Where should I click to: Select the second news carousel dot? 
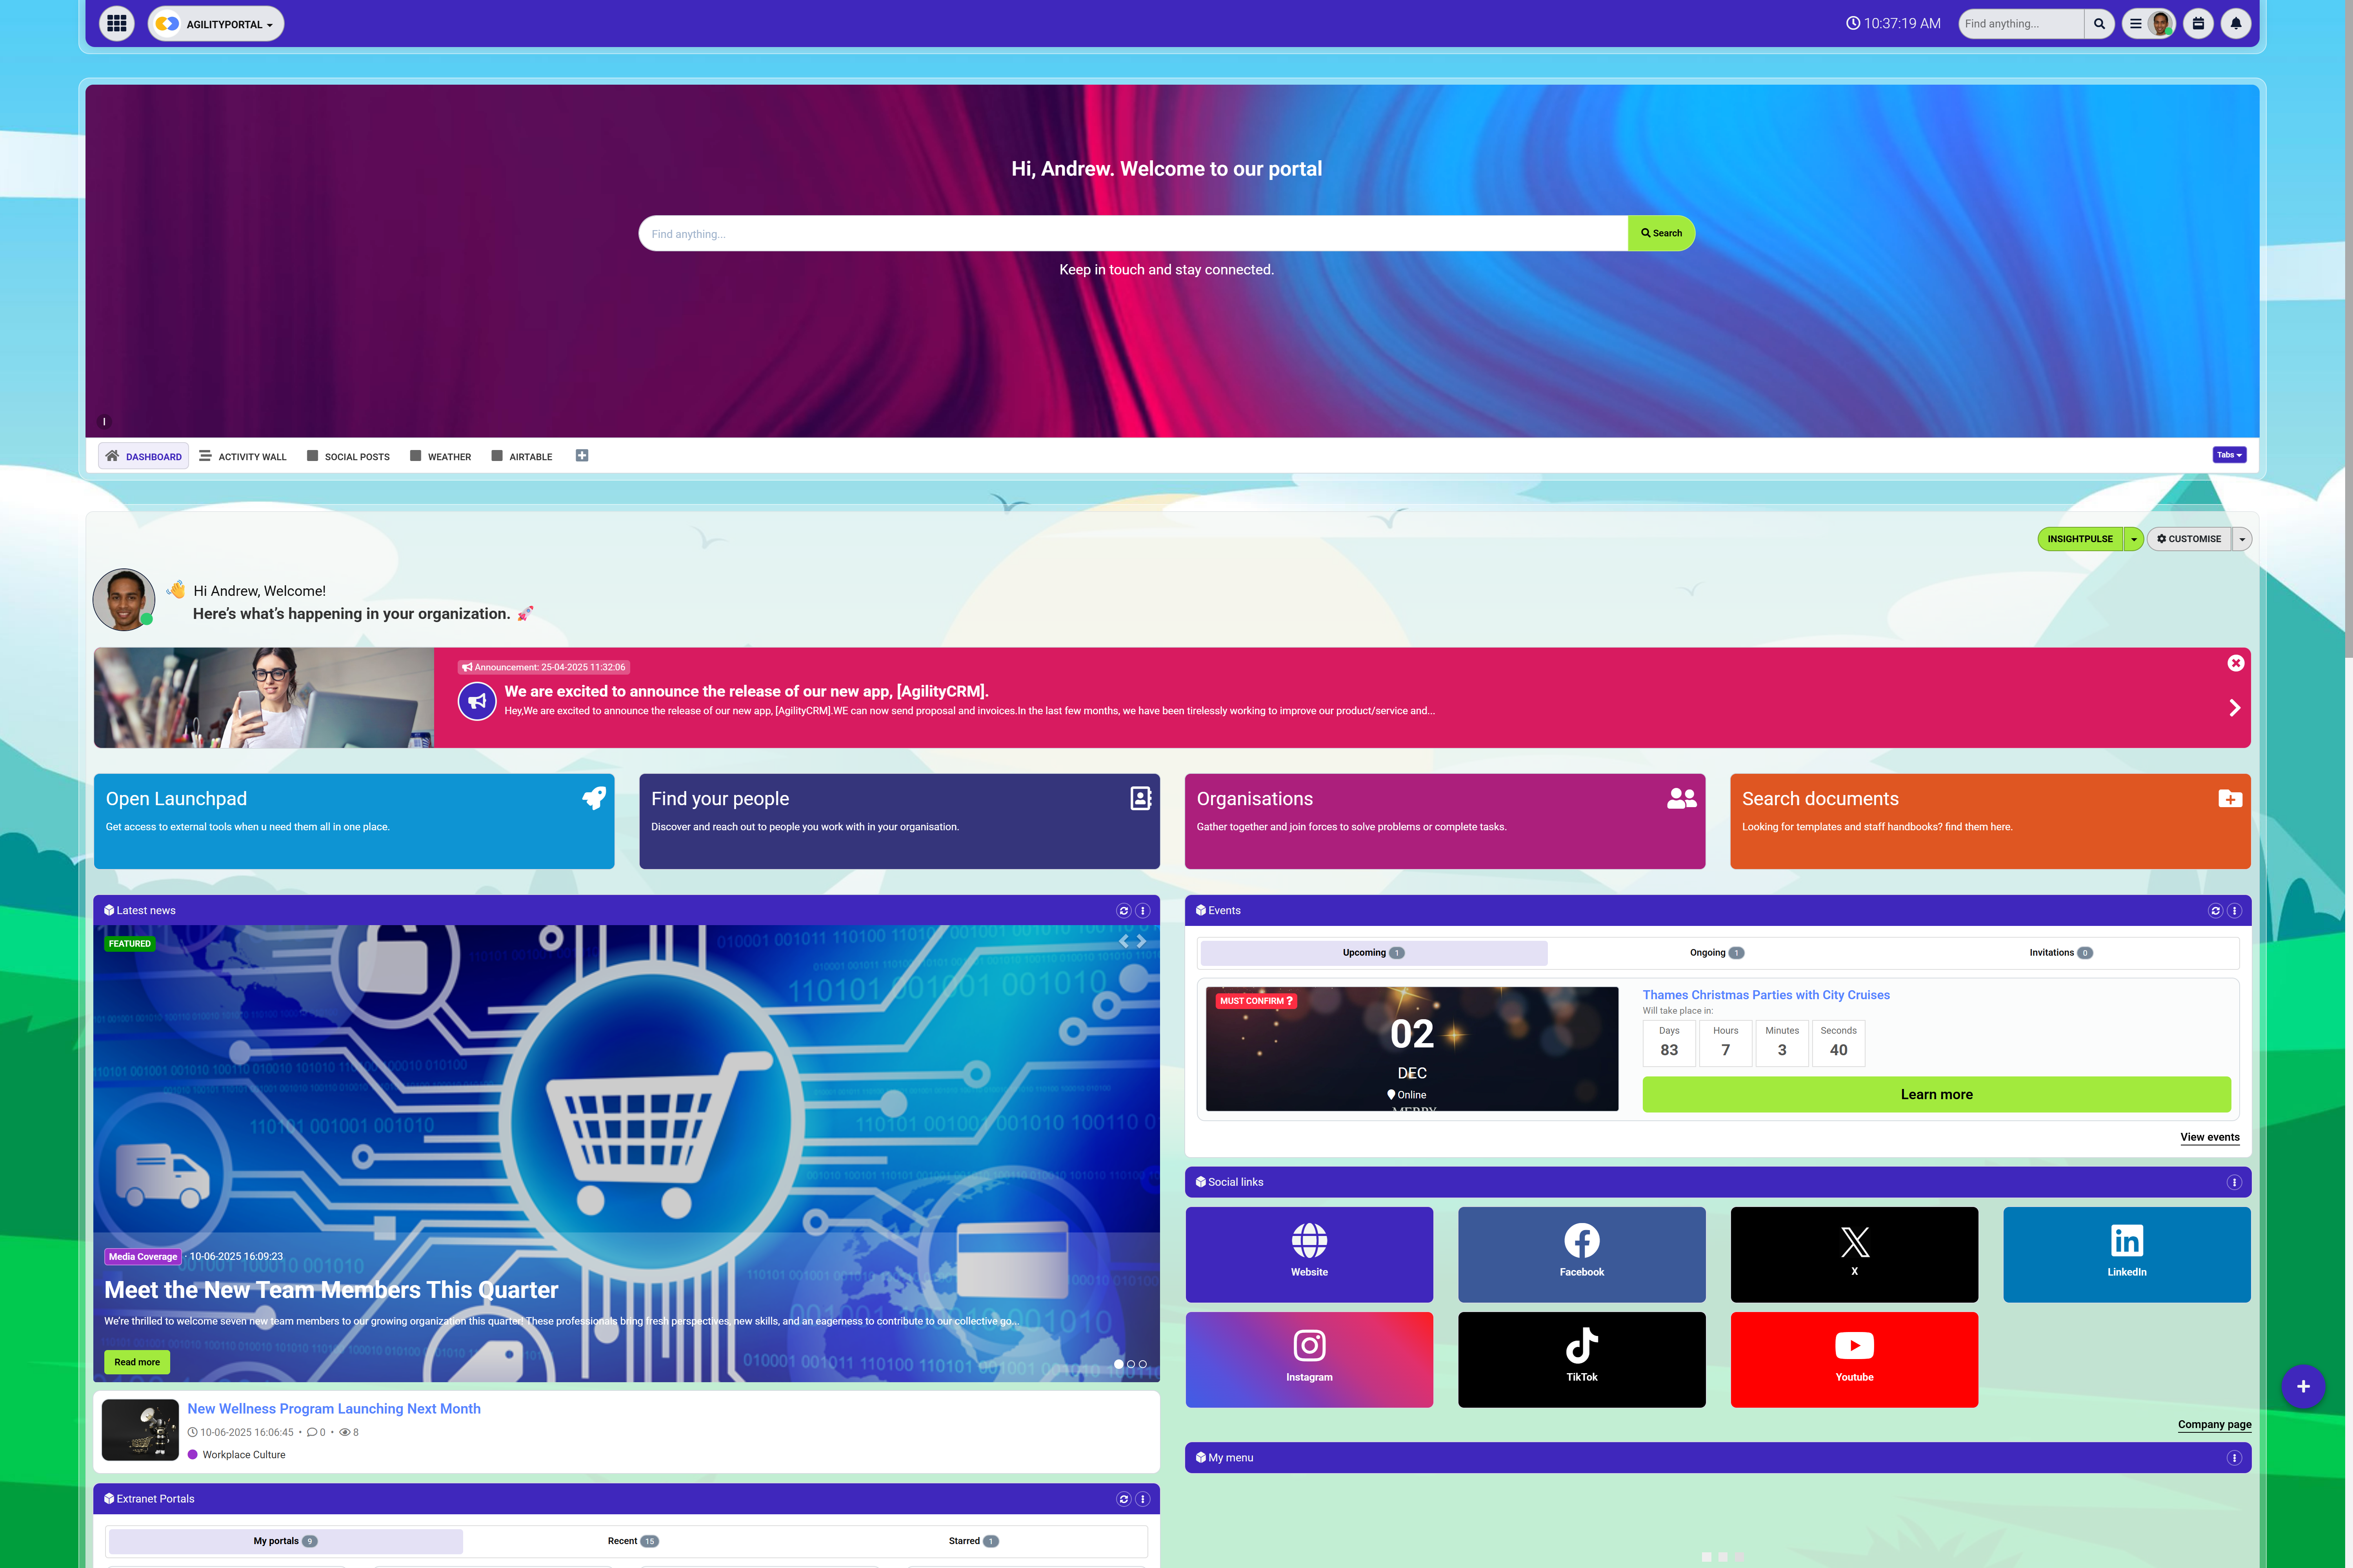click(x=1131, y=1364)
